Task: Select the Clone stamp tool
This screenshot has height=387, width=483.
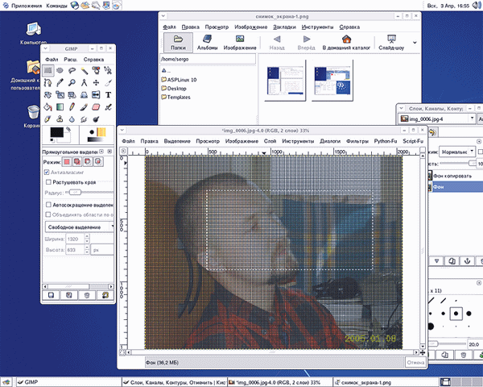Action: pos(60,119)
